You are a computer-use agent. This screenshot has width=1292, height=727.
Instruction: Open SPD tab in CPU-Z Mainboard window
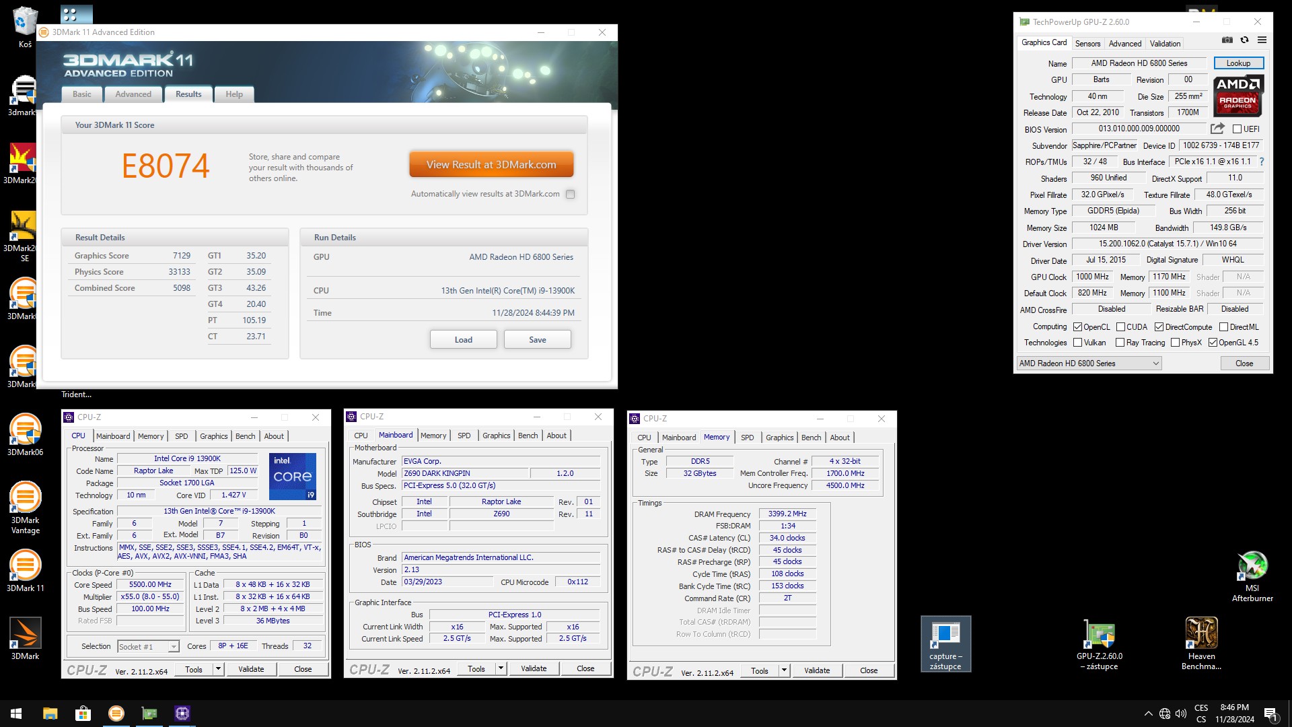[x=464, y=436]
